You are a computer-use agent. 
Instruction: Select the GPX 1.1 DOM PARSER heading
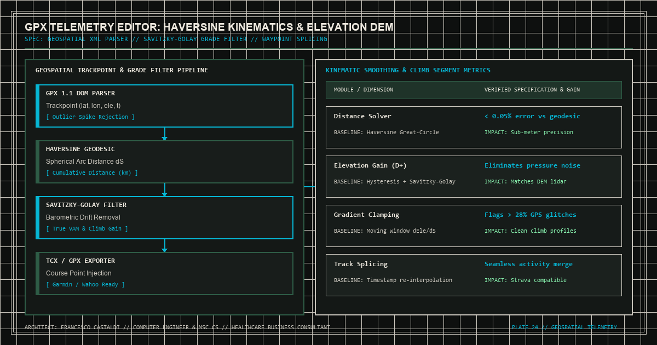coord(80,94)
